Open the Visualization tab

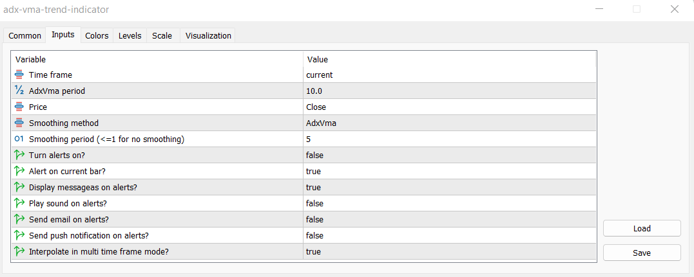pyautogui.click(x=208, y=36)
